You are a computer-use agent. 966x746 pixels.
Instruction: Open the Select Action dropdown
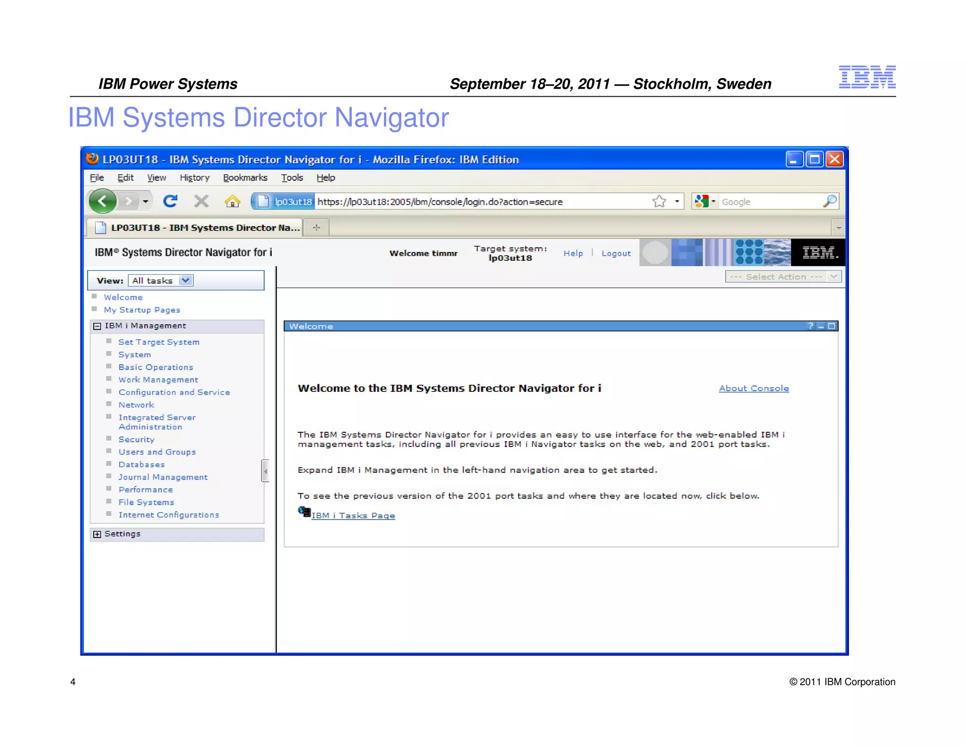[x=783, y=277]
